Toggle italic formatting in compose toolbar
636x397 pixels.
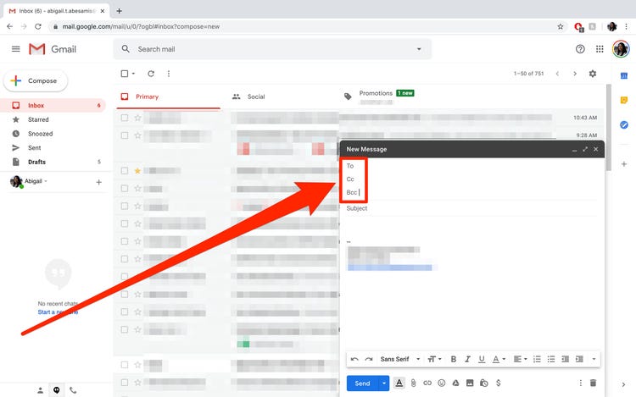pyautogui.click(x=467, y=359)
